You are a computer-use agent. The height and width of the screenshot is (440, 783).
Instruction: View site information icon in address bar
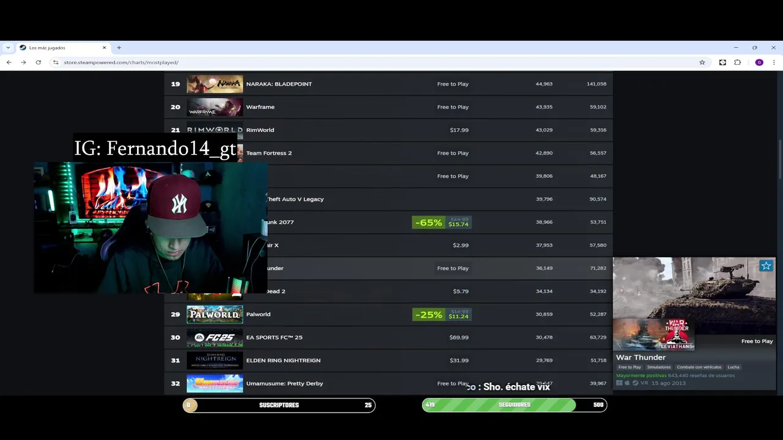56,62
